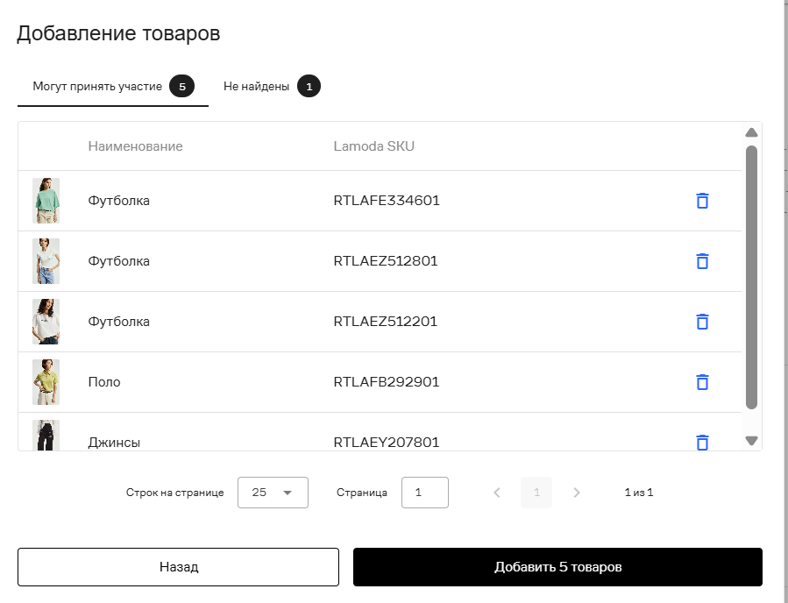Viewport: 788px width, 603px height.
Task: Click the scroll up arrow of table
Action: pyautogui.click(x=751, y=132)
